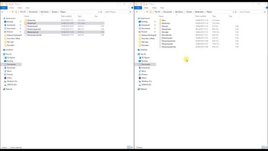Click the search magnifier in ModLoader Players window

(265, 12)
